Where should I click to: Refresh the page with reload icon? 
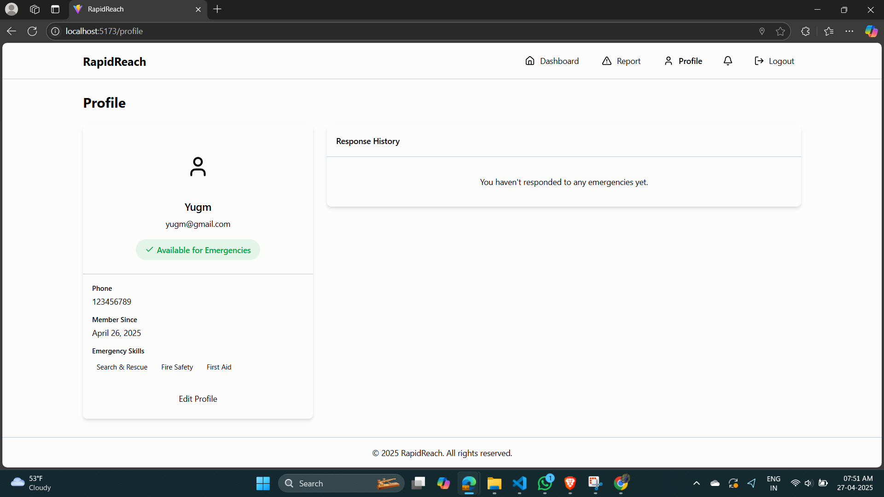point(32,31)
